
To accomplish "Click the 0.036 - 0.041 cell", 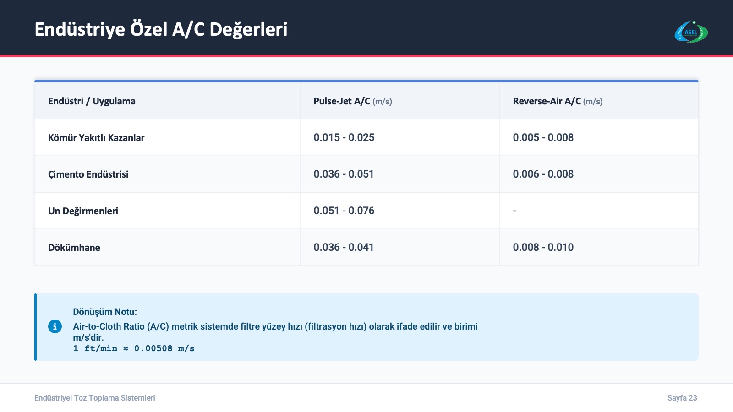I will pyautogui.click(x=344, y=247).
